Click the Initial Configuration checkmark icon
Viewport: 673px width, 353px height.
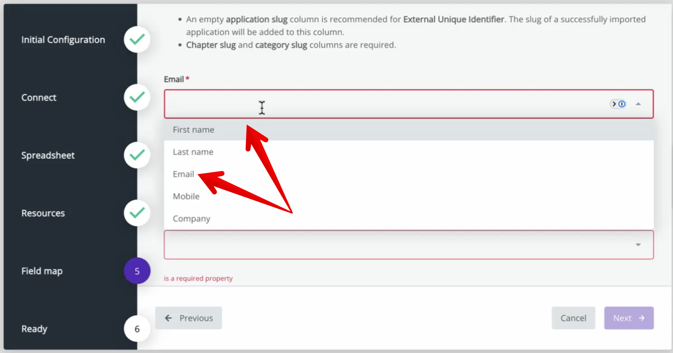tap(137, 40)
